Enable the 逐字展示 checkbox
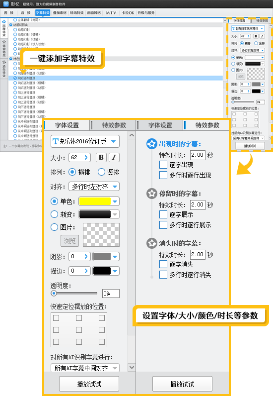Viewport: 273px width, 396px height. [163, 215]
